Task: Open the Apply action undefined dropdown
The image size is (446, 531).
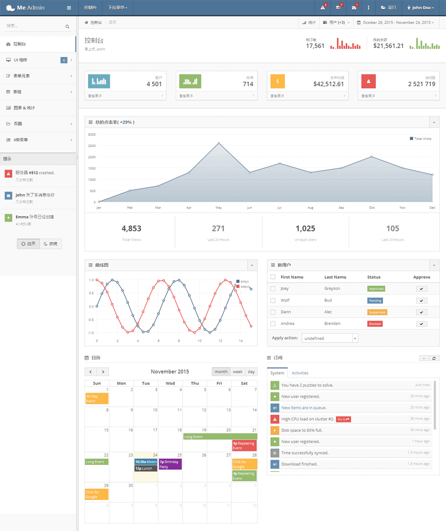Action: coord(330,338)
